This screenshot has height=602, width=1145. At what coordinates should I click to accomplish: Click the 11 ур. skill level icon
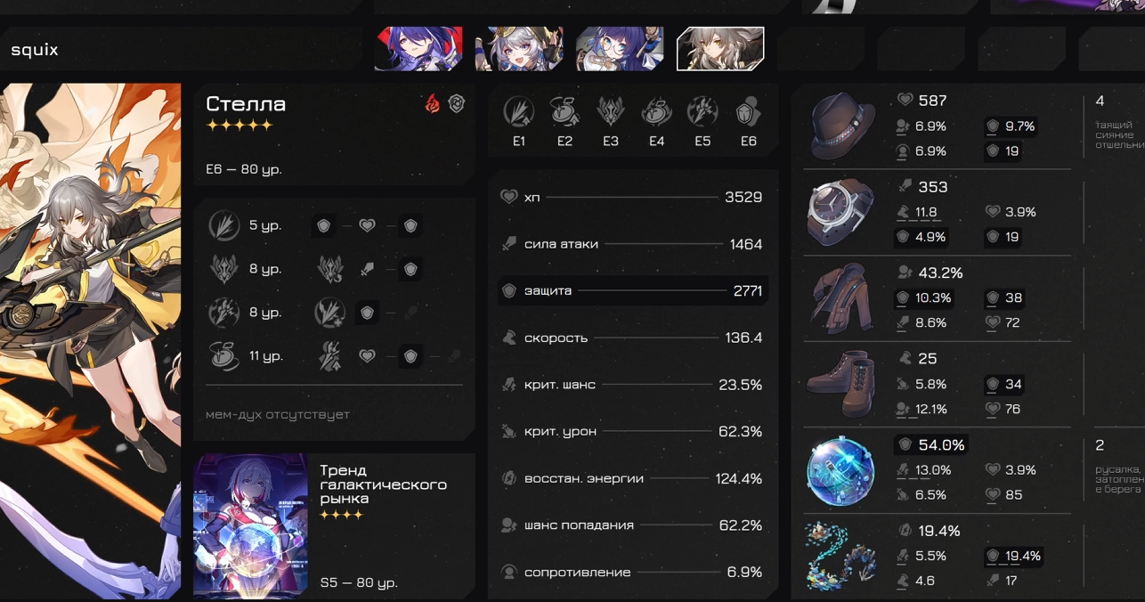coord(223,356)
